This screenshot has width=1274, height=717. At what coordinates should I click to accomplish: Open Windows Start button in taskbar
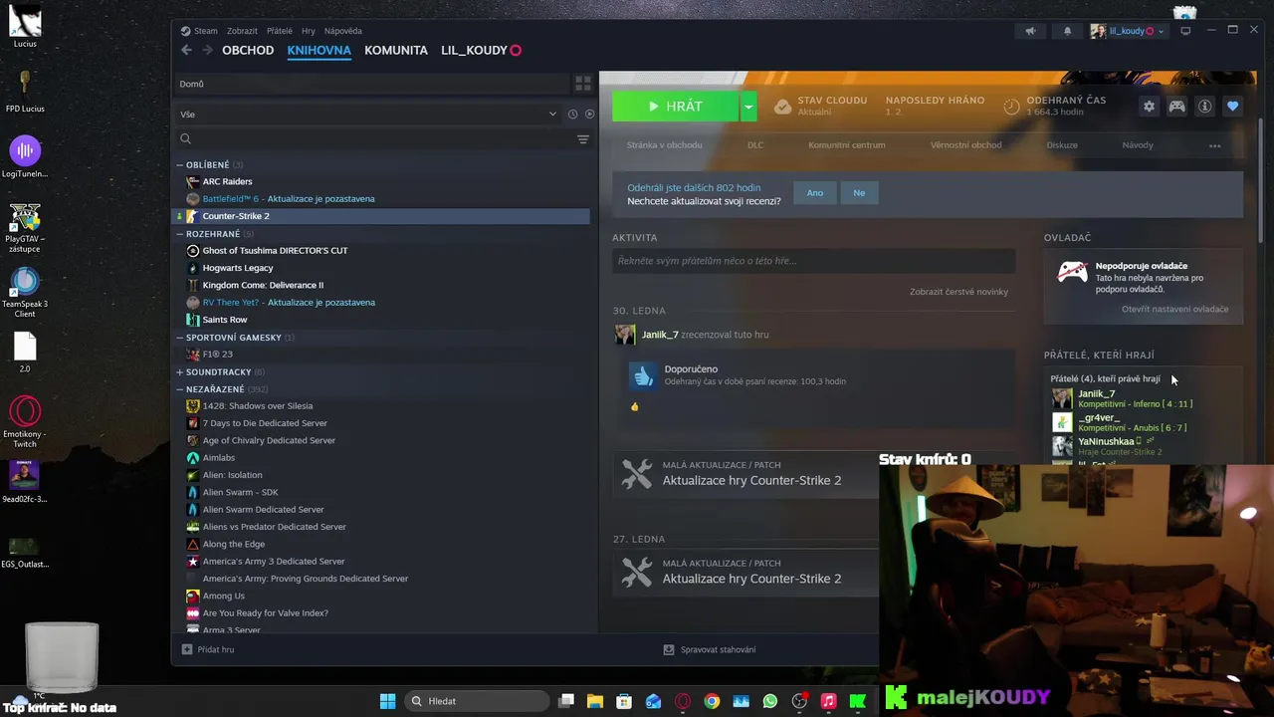click(387, 701)
